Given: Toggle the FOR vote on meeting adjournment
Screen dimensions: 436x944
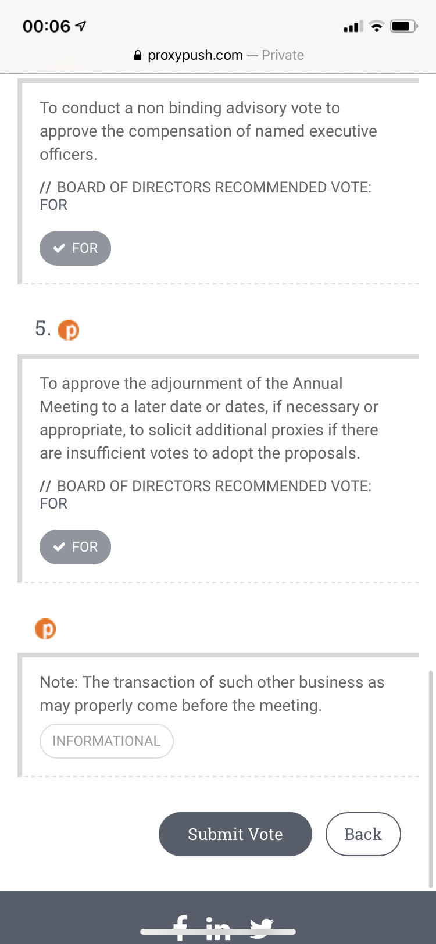Looking at the screenshot, I should (75, 547).
